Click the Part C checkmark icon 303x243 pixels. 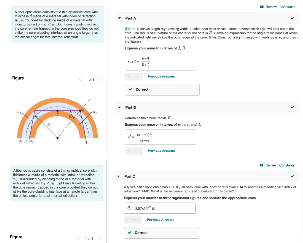tap(292, 176)
